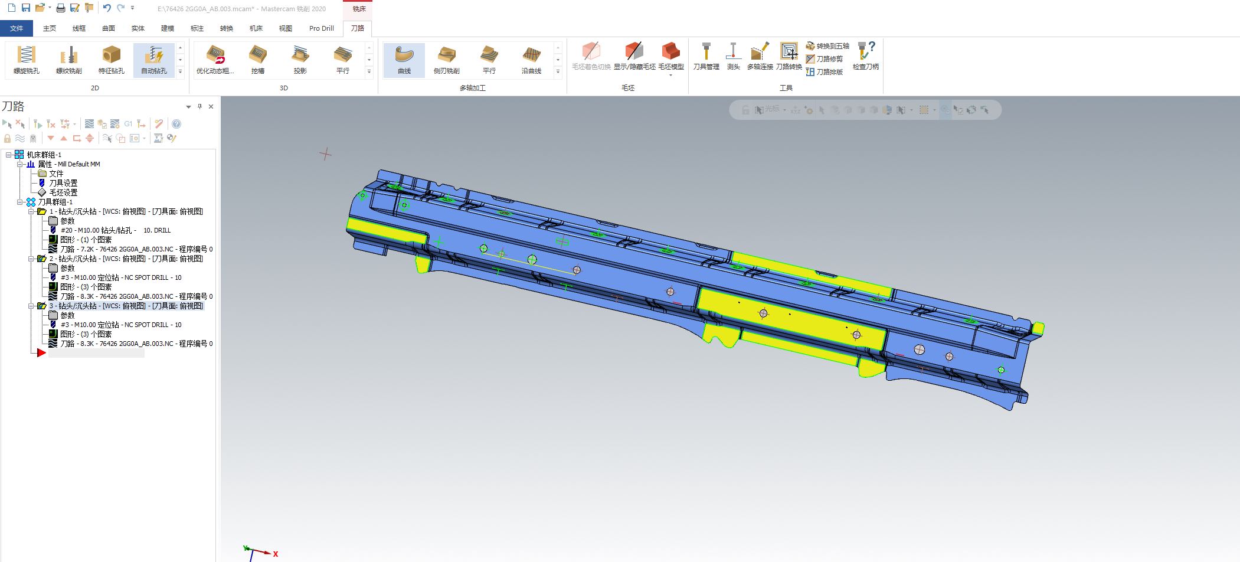Collapse operation 2 钻头/沉头钻 node
Image resolution: width=1240 pixels, height=562 pixels.
(x=31, y=259)
